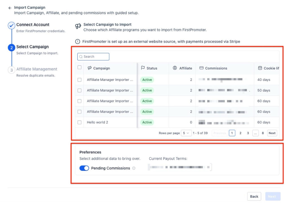297x206 pixels.
Task: Click the person icon in Affiliate column header
Action: click(x=175, y=68)
